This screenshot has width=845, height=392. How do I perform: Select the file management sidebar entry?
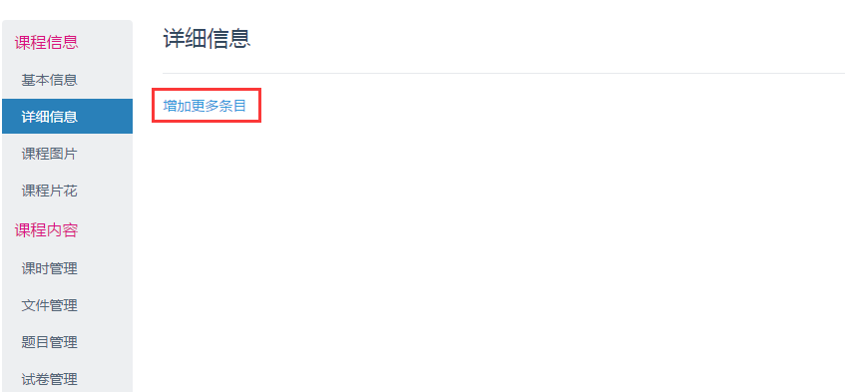[68, 305]
